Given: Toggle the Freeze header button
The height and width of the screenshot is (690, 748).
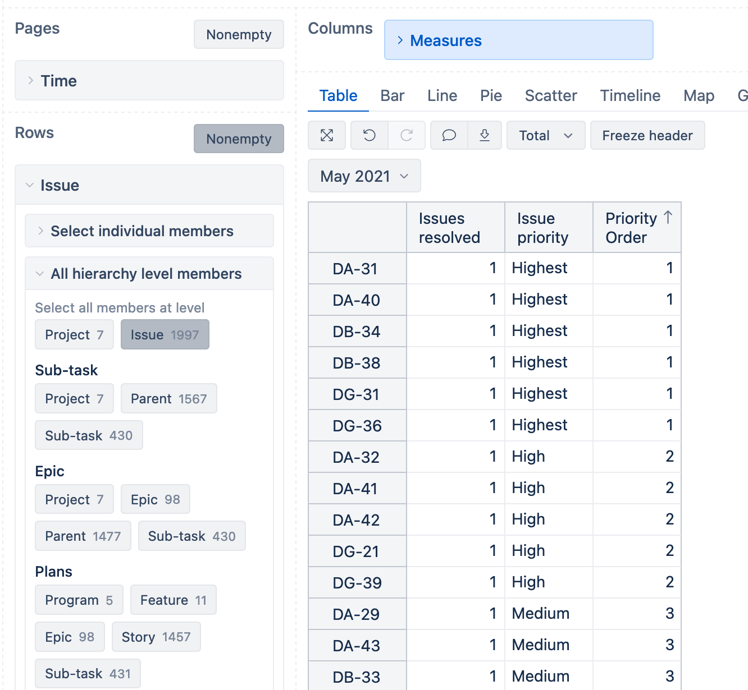Looking at the screenshot, I should click(647, 135).
